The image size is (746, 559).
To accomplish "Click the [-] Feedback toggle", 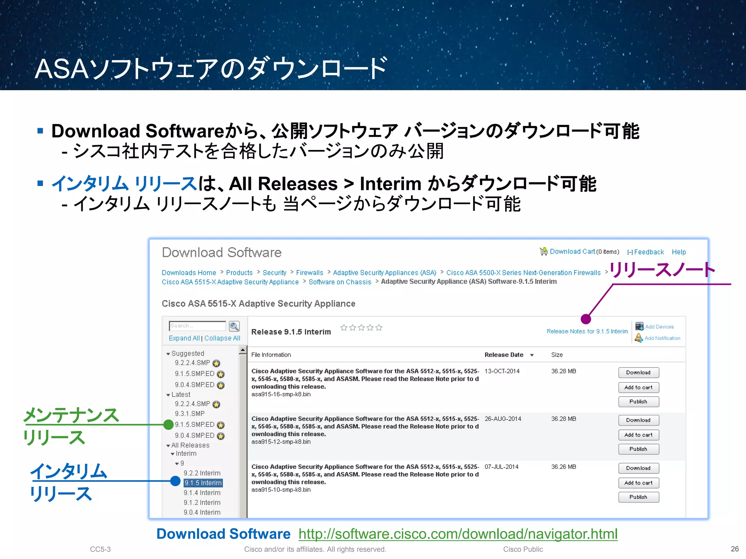I will click(x=645, y=252).
